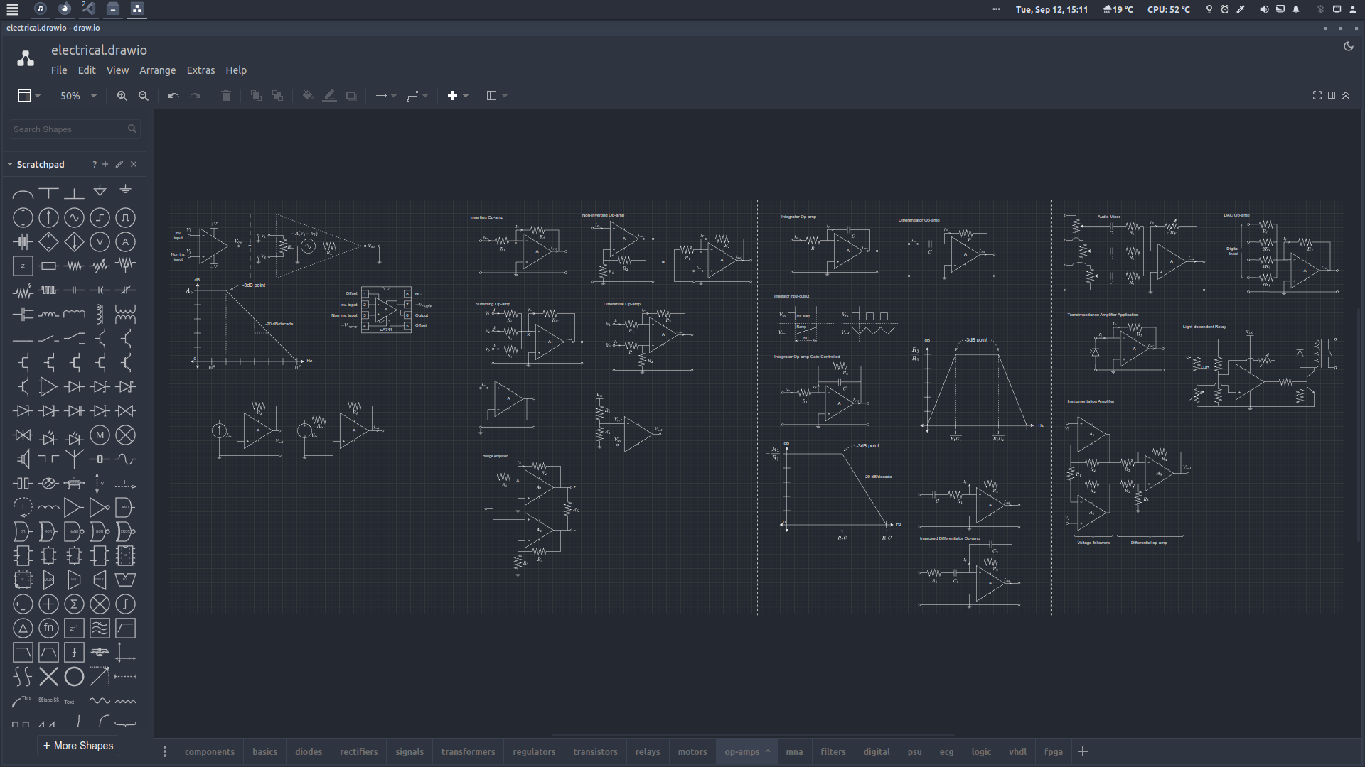Click the notification bell in system tray
The height and width of the screenshot is (767, 1365).
coord(1296,9)
